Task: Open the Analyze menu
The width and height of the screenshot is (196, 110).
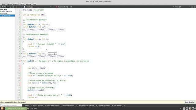Action: pyautogui.click(x=16, y=4)
